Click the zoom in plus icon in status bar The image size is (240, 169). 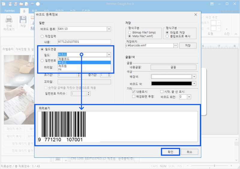click(231, 166)
